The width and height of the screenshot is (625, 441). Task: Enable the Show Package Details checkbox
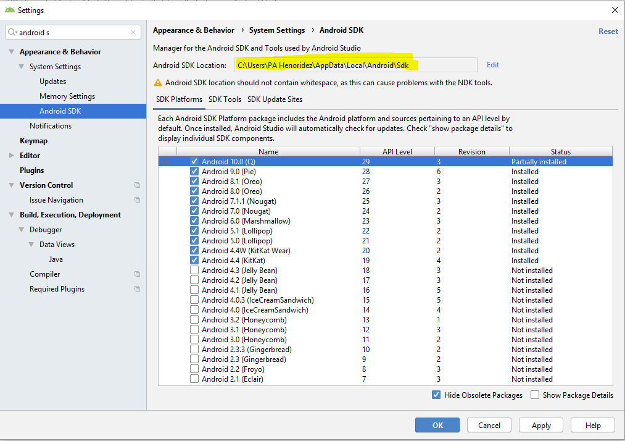pos(535,395)
